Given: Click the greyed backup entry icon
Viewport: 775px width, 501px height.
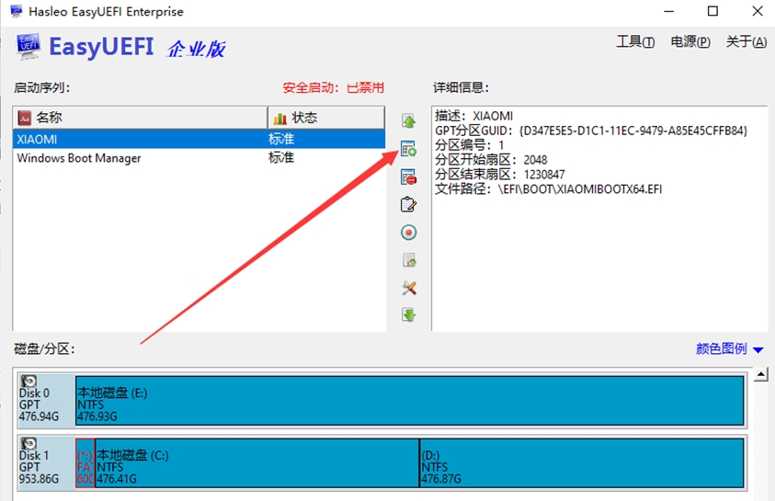Looking at the screenshot, I should click(409, 260).
